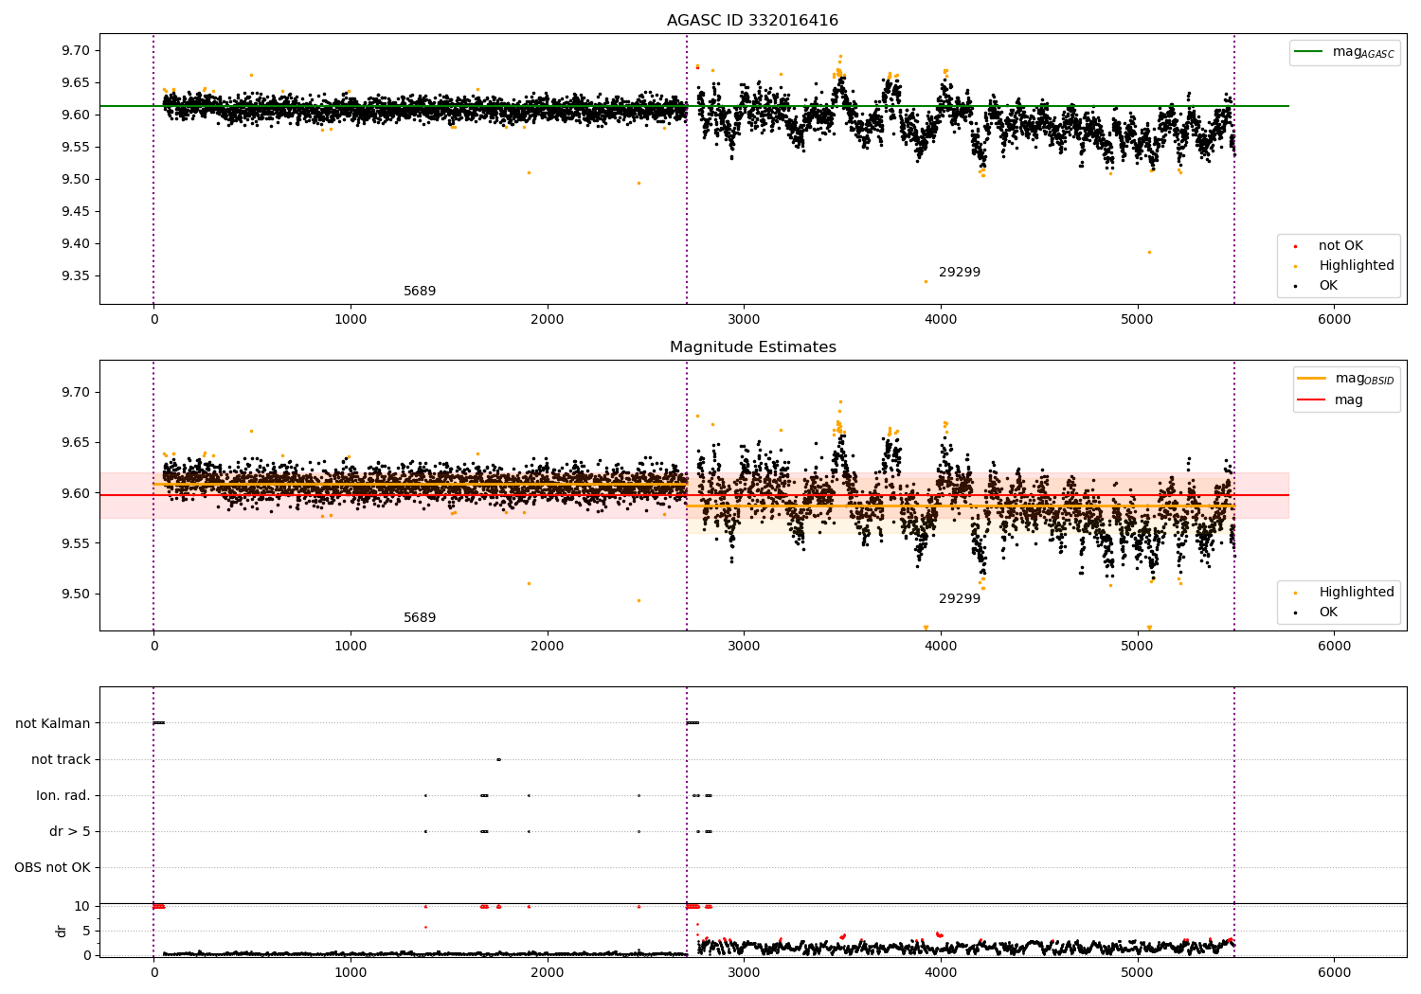Click the rotated "dr" y-axis label
The width and height of the screenshot is (1421, 994).
pyautogui.click(x=62, y=931)
